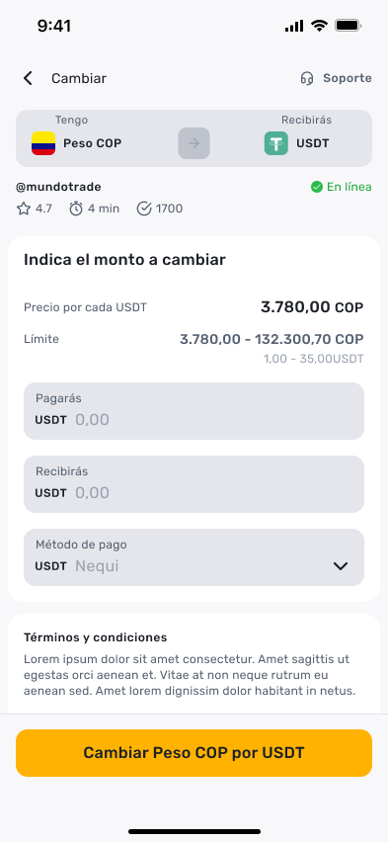Tap the Soporte text link
Viewport: 388px width, 842px height.
pyautogui.click(x=348, y=78)
